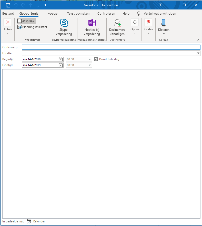Open the Bestand menu tab

[8, 14]
